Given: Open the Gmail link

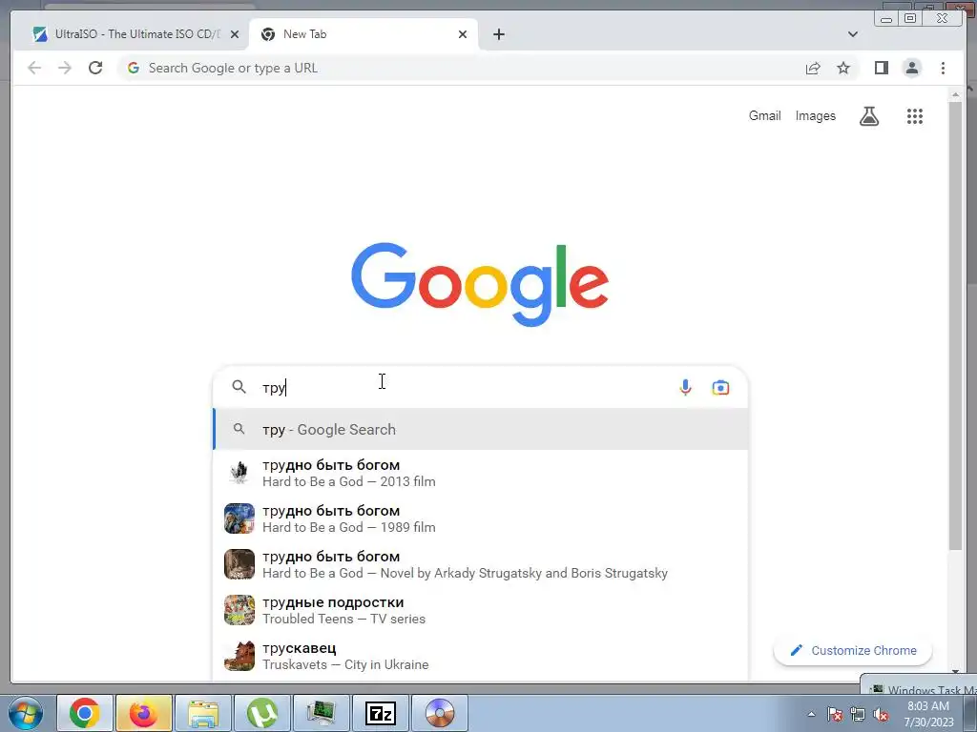Looking at the screenshot, I should [764, 115].
